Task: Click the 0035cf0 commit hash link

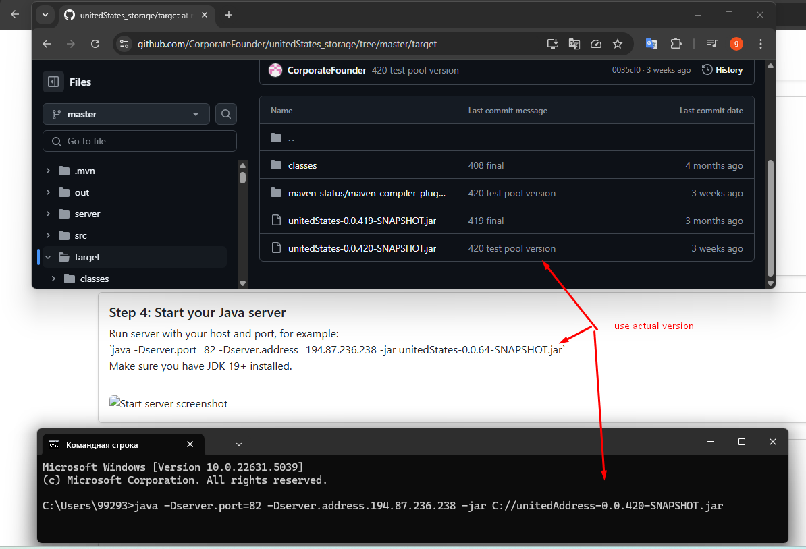Action: (x=626, y=70)
